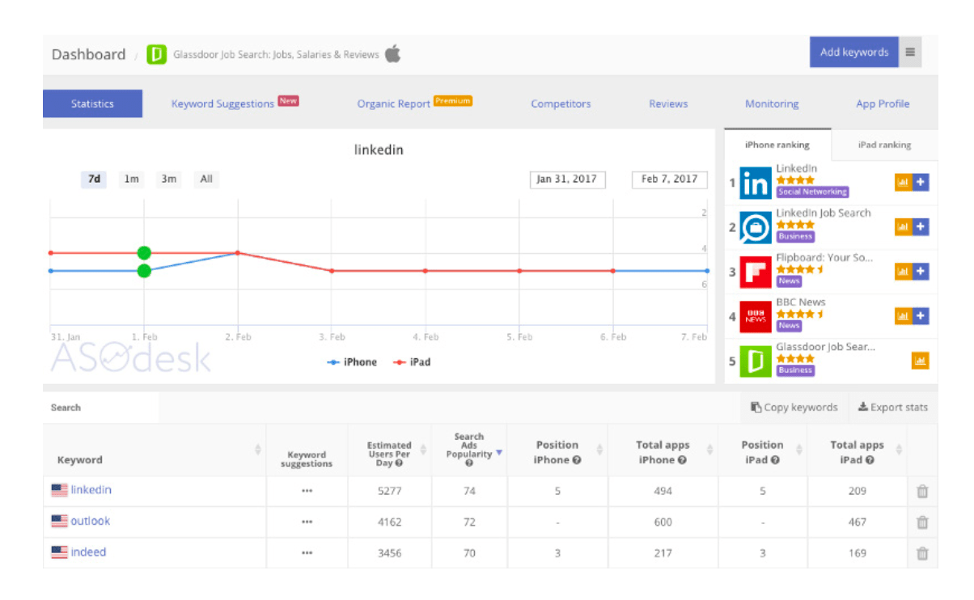Sort by the Keyword column
Screen dimensions: 974x600
tap(258, 450)
